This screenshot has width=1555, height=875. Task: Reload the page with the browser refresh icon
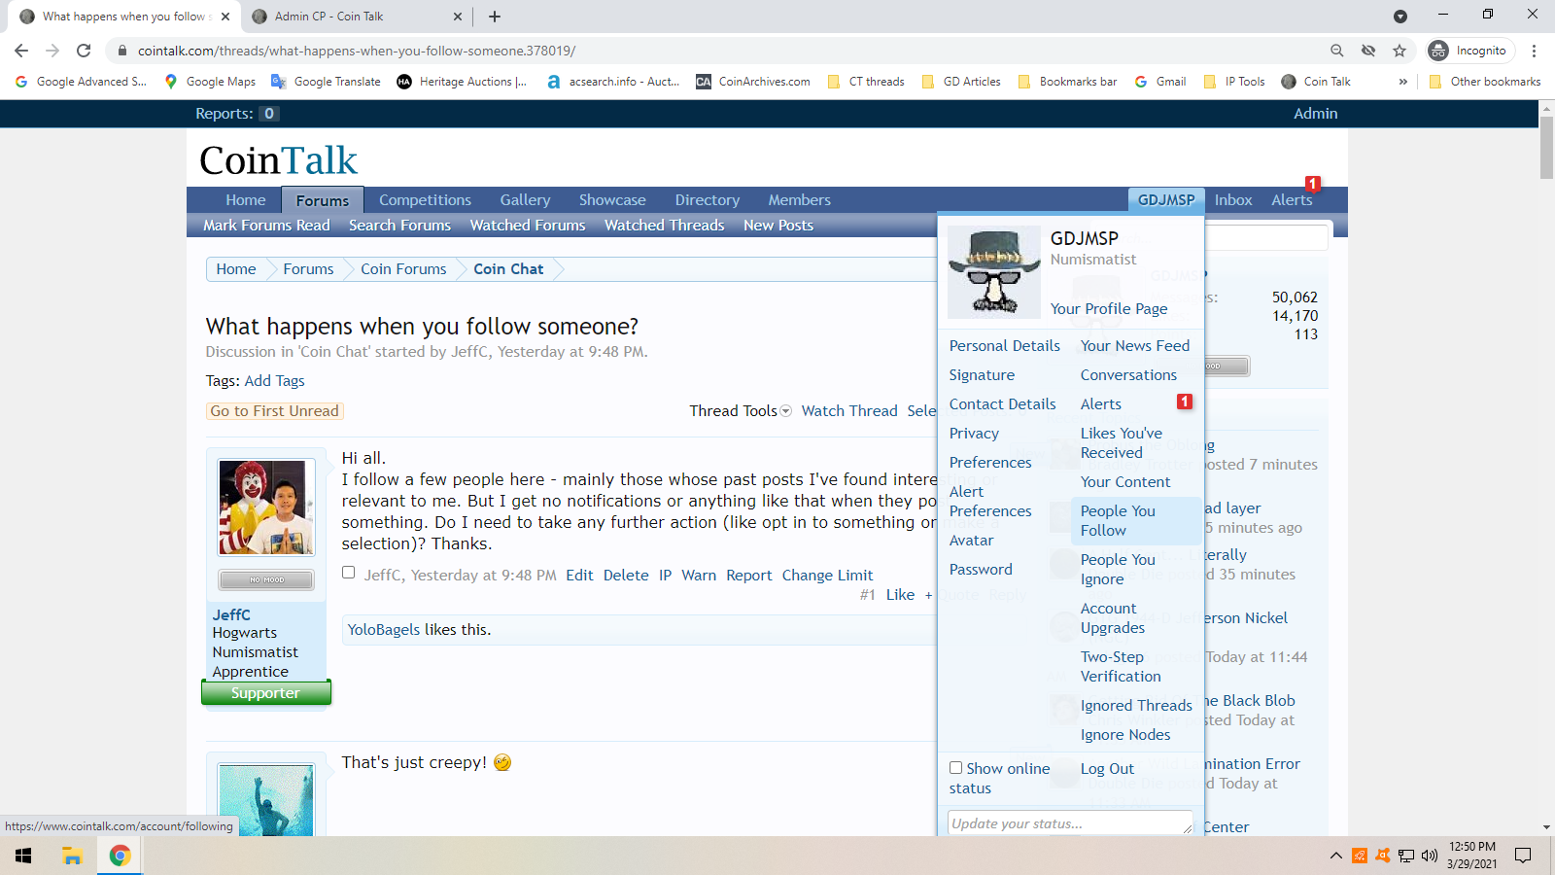pos(84,51)
